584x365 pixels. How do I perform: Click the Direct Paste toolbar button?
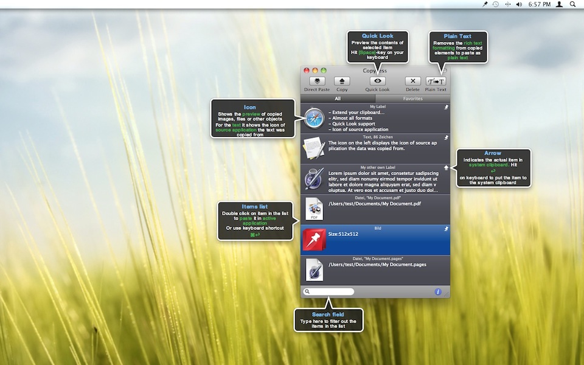(316, 81)
